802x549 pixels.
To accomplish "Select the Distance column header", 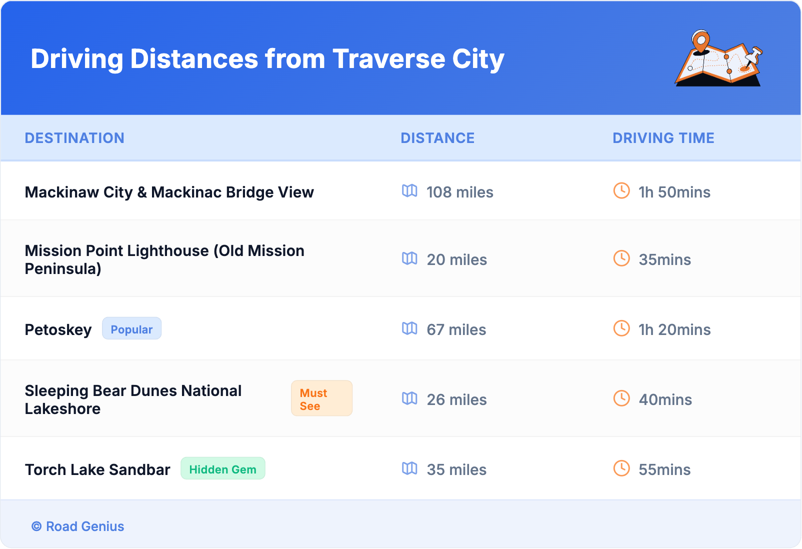I will (437, 138).
